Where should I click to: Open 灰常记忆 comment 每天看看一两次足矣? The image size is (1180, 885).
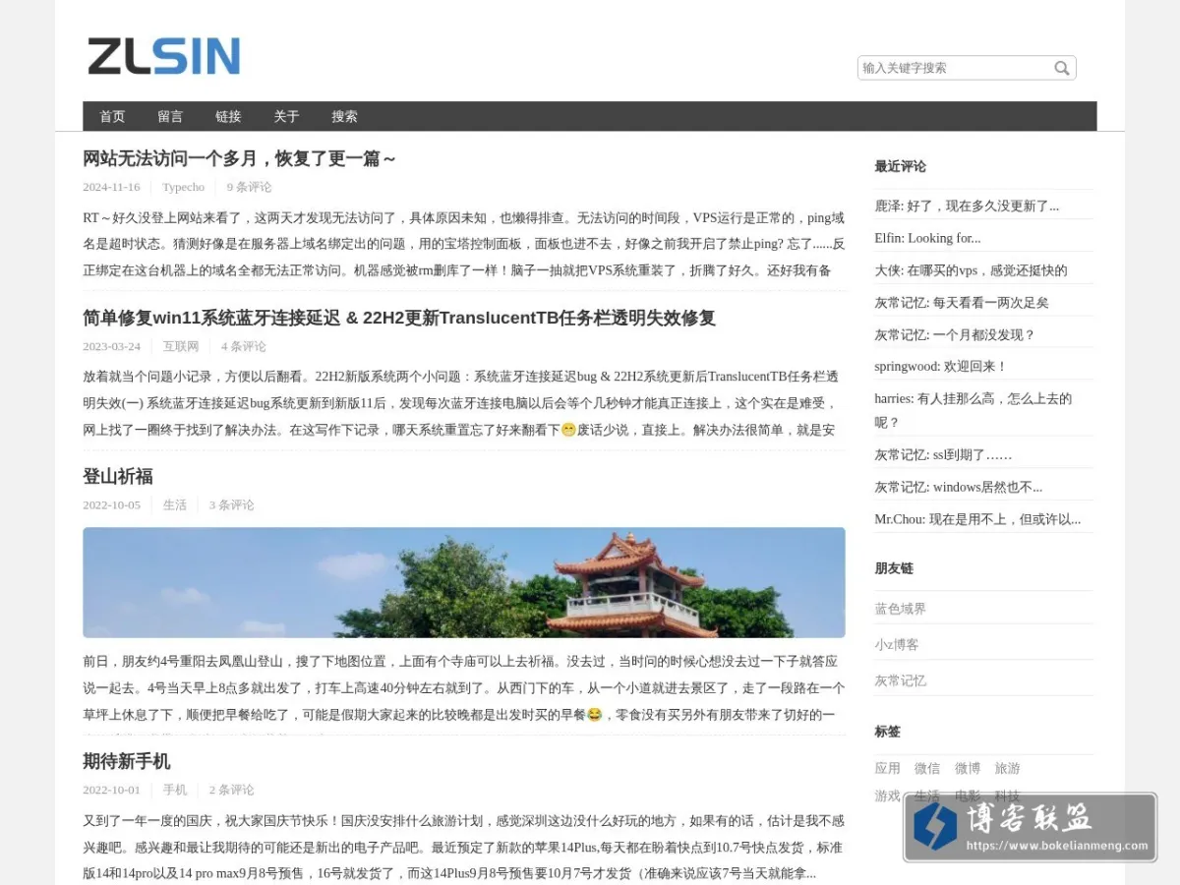(x=962, y=303)
